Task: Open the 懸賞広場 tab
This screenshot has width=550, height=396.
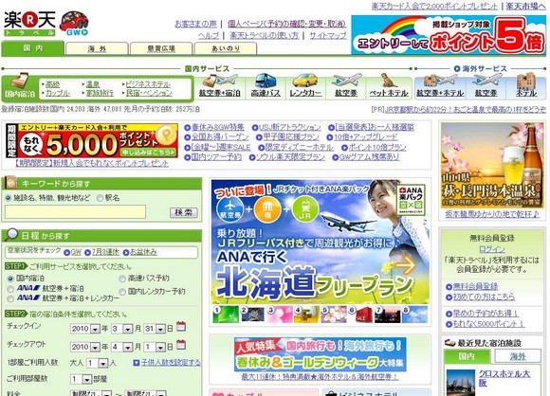Action: point(161,48)
